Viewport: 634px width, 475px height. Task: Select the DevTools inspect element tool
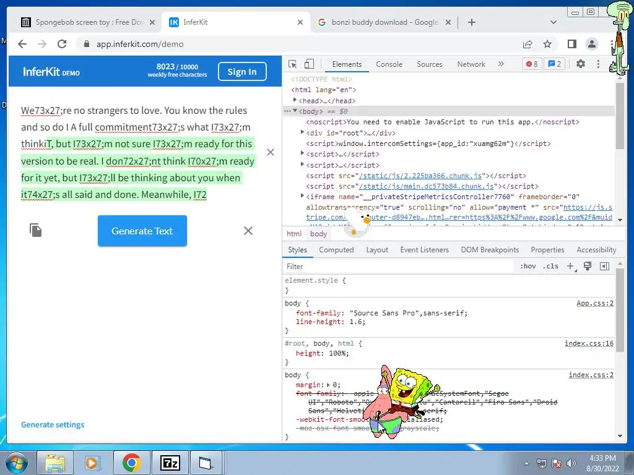pyautogui.click(x=293, y=64)
